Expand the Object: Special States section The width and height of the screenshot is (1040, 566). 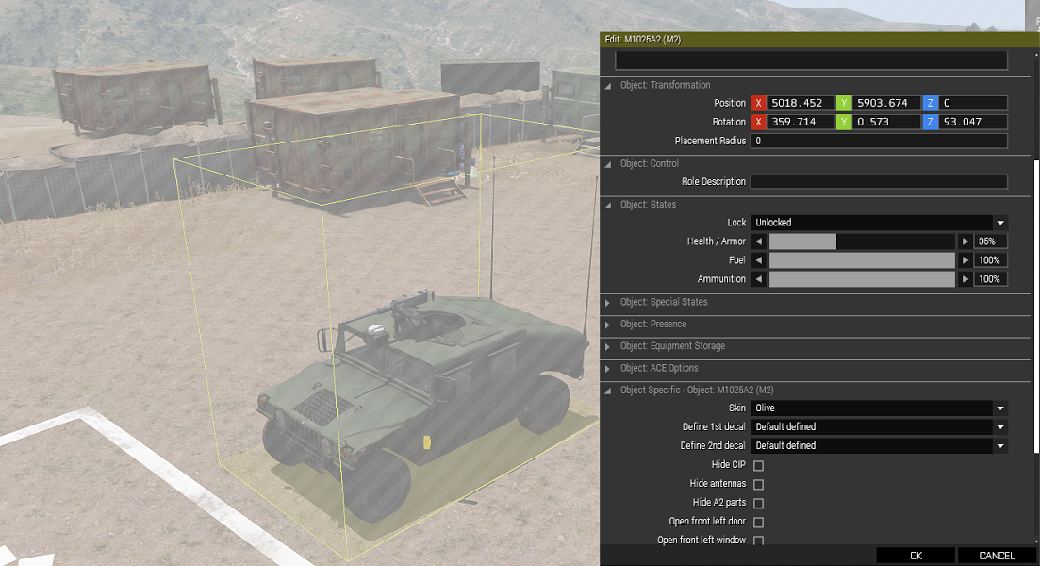coord(607,303)
